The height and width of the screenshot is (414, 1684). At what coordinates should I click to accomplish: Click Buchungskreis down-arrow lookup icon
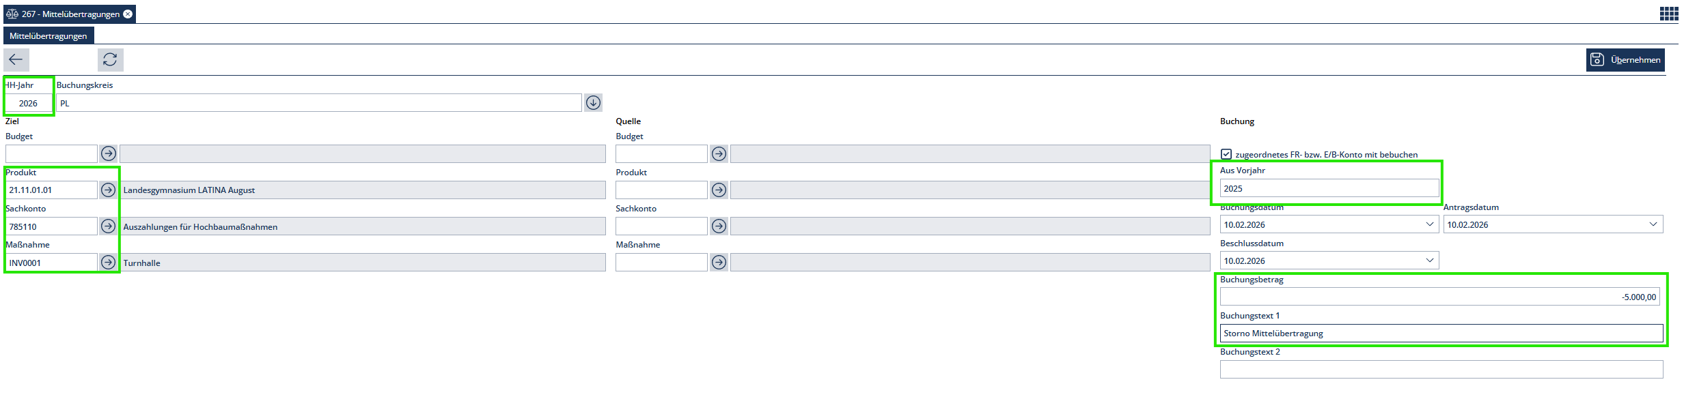(593, 103)
